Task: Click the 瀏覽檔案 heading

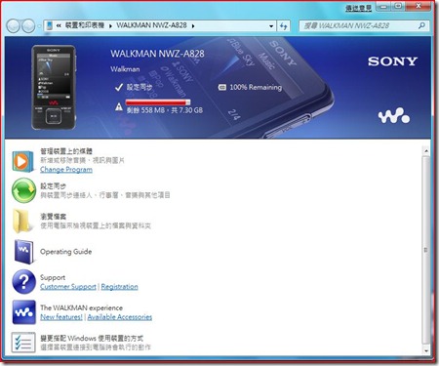Action: pos(54,217)
